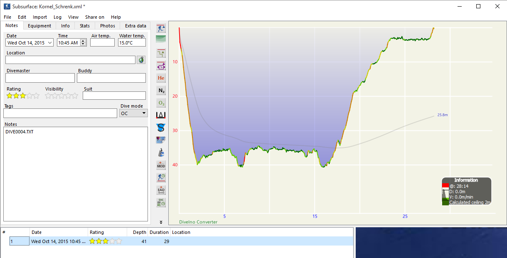Screen dimensions: 507x258
Task: Open the File menu
Action: (x=7, y=17)
